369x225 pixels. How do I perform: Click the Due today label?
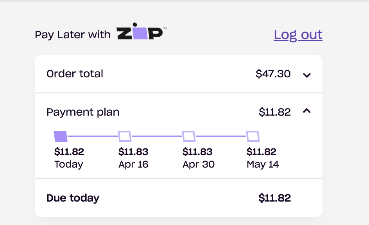click(x=73, y=198)
